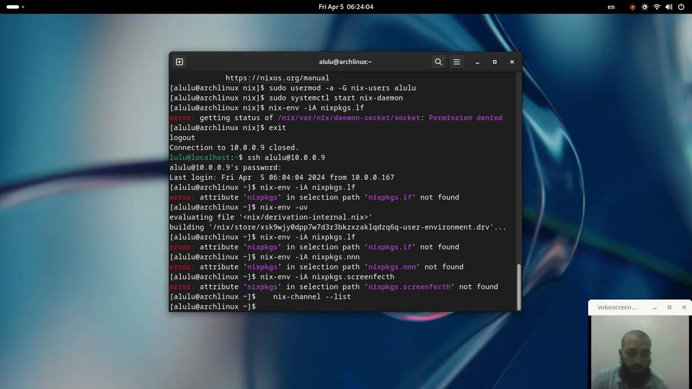Screen dimensions: 692x389
Task: Open a new terminal tab
Action: coord(179,62)
